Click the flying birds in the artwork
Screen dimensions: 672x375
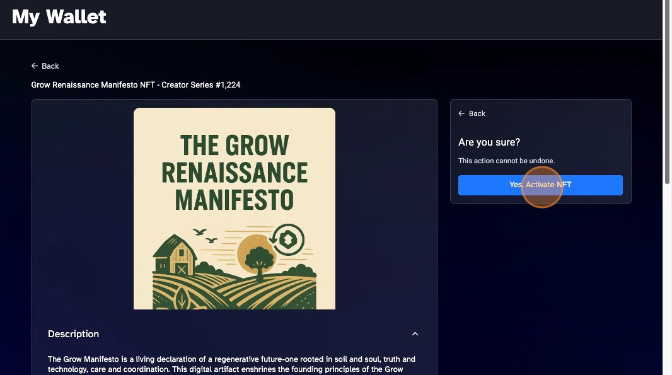pos(205,235)
